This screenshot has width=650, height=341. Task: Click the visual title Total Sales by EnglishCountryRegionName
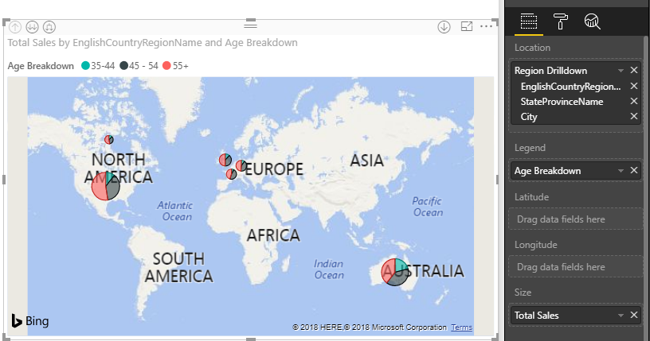(x=153, y=43)
